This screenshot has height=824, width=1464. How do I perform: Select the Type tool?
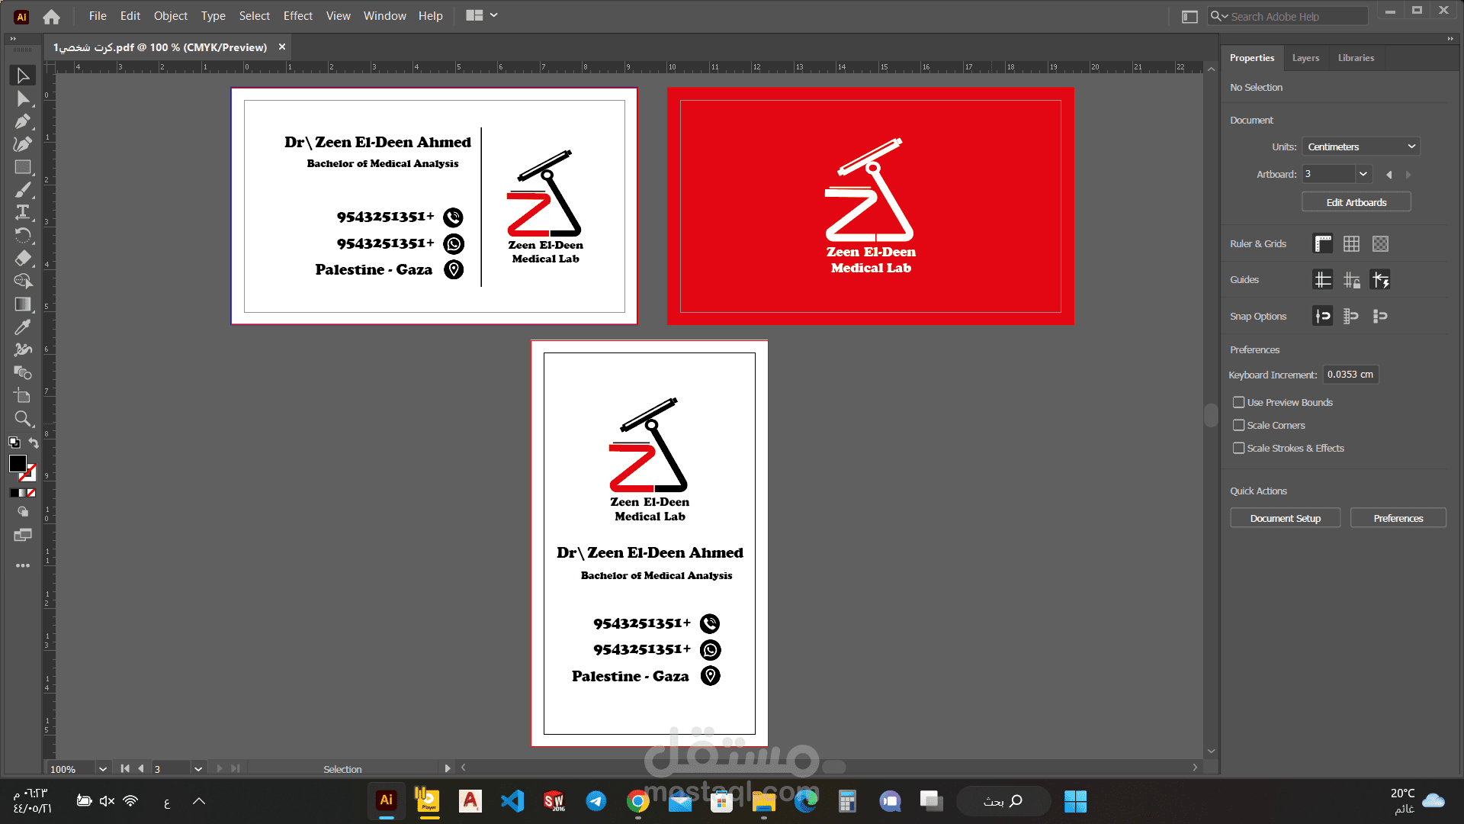(23, 212)
